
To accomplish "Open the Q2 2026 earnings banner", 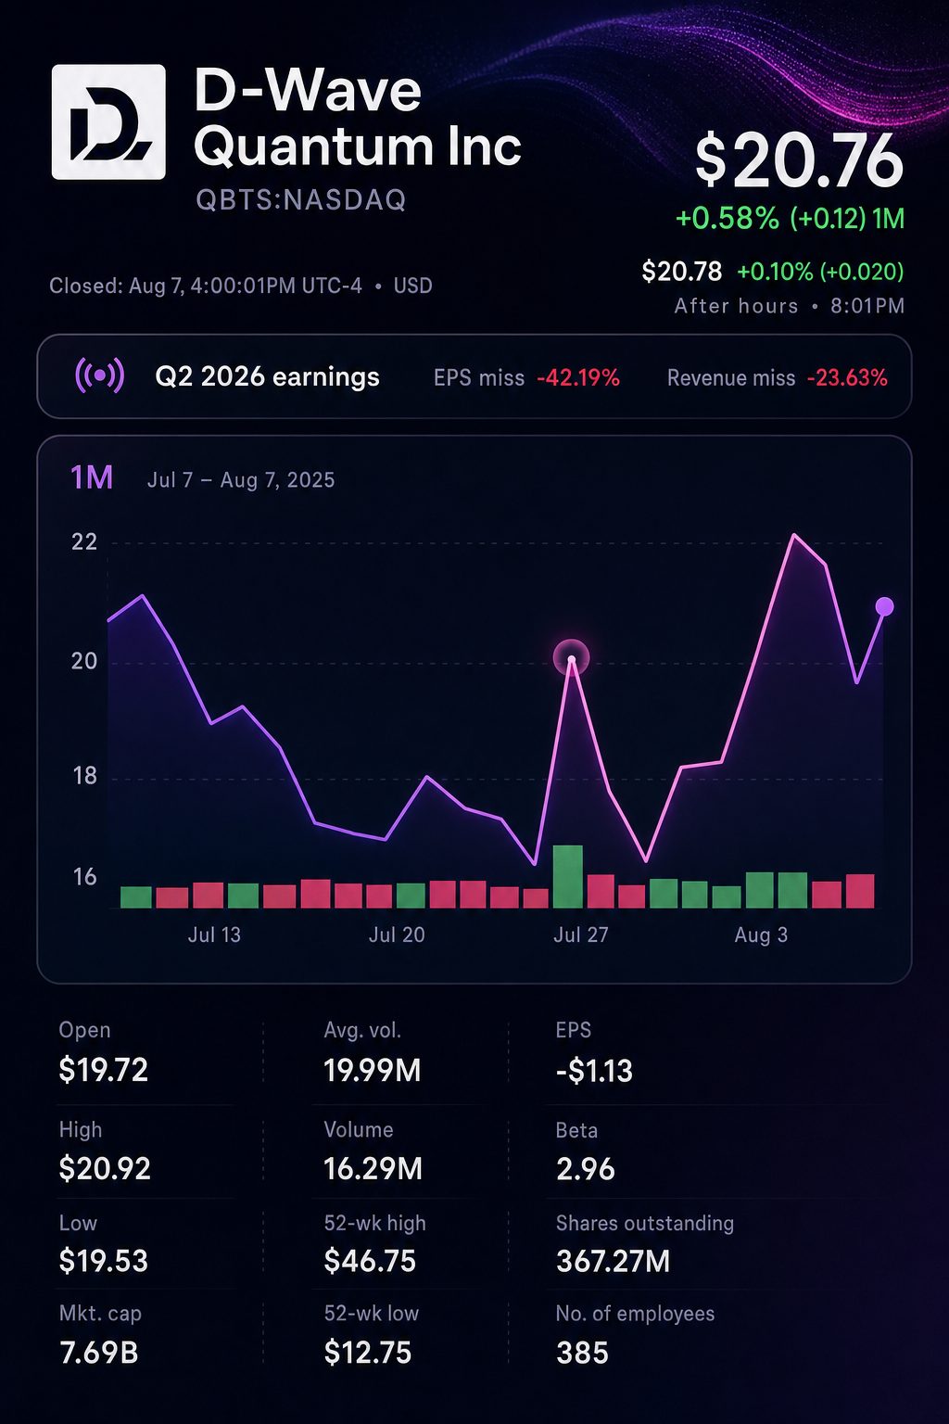I will 474,376.
